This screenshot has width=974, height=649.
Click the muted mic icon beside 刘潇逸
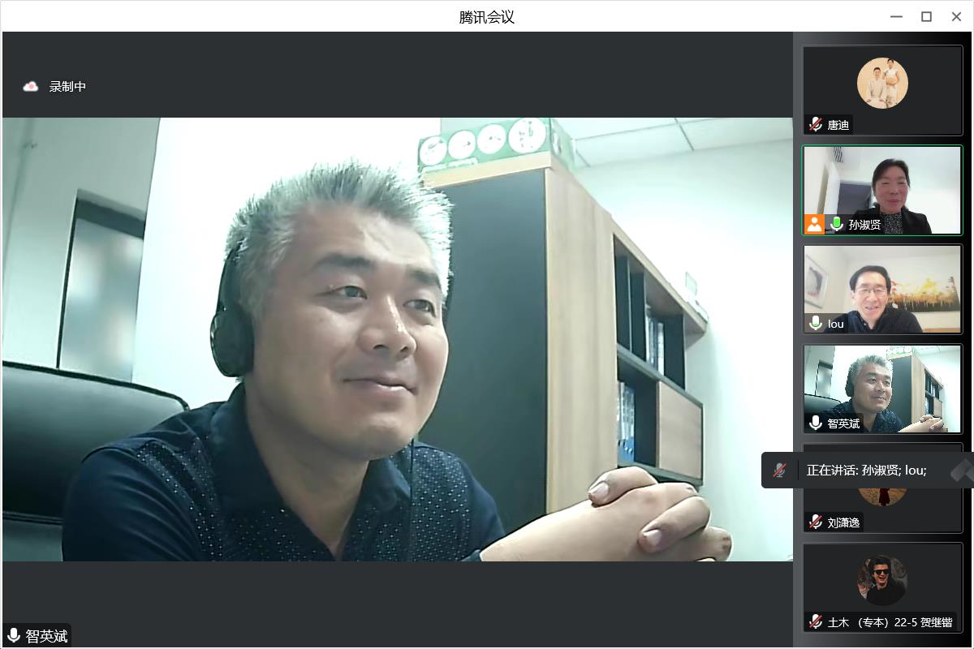pyautogui.click(x=816, y=522)
